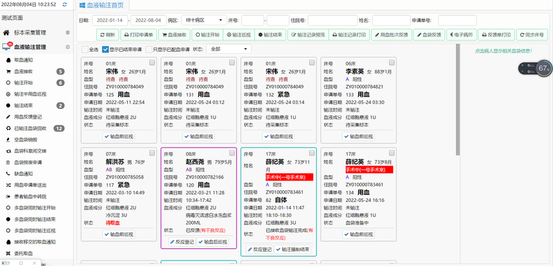Click 输血前巡视 on 李素英 card

pos(358,136)
